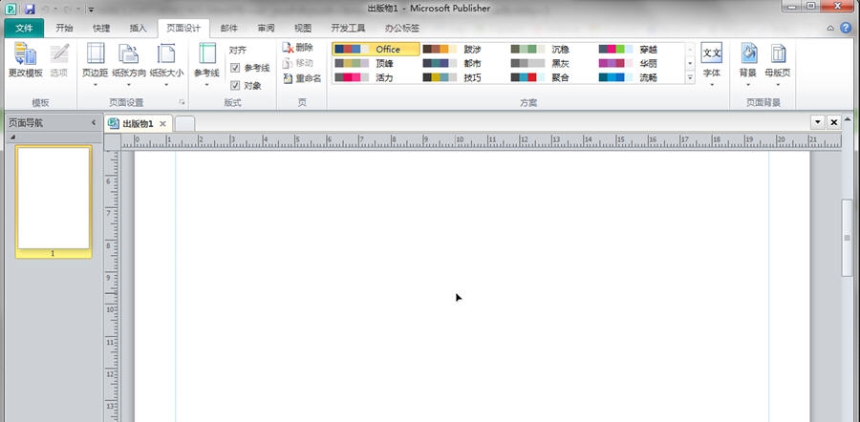Click the Publisher application icon in title bar
Screen dimensions: 860x422
(11, 9)
